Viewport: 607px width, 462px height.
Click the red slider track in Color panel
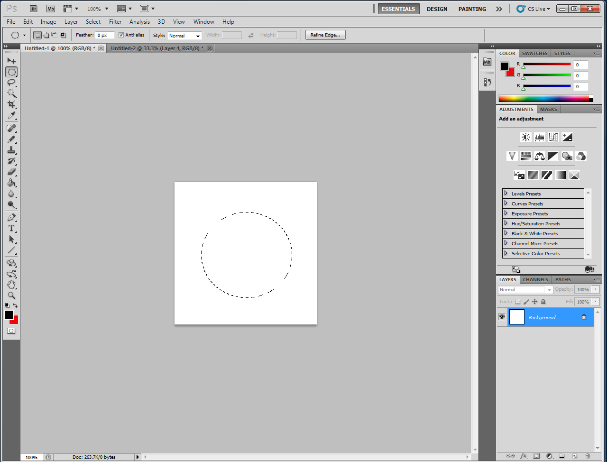547,64
